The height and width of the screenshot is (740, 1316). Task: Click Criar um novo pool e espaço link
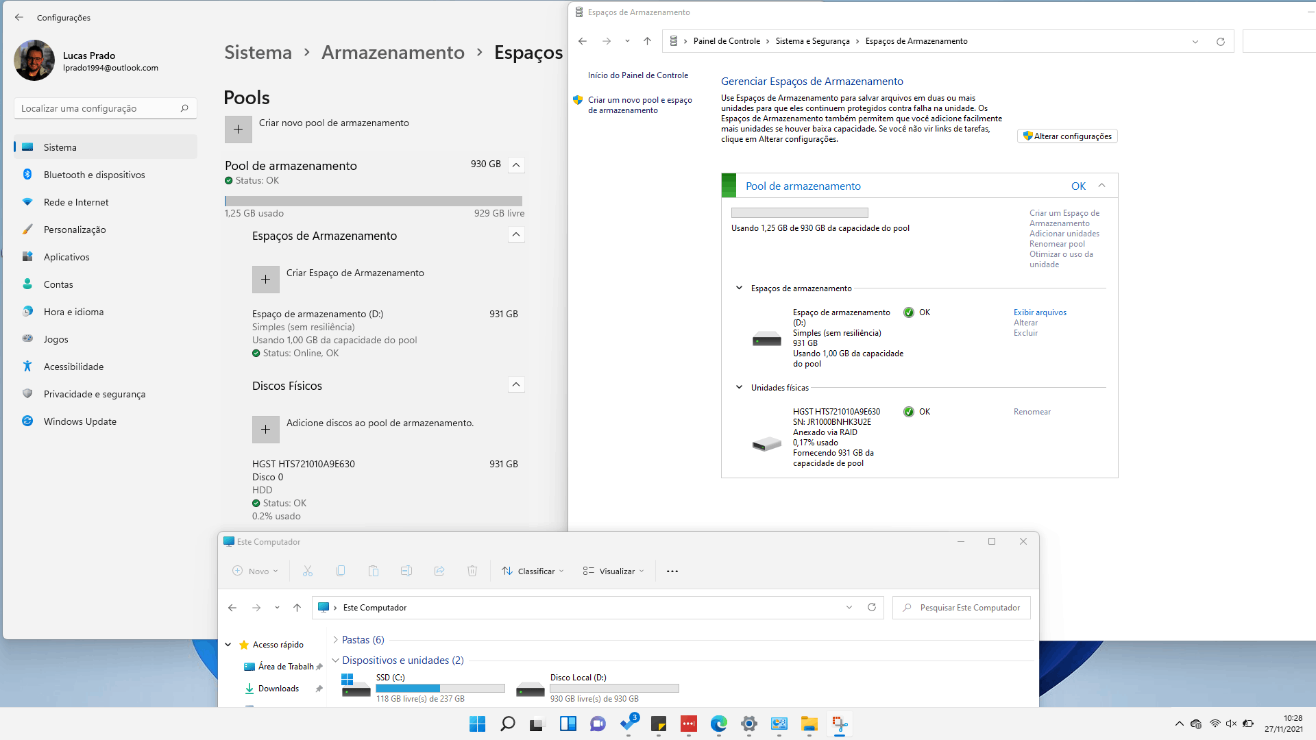(x=639, y=105)
